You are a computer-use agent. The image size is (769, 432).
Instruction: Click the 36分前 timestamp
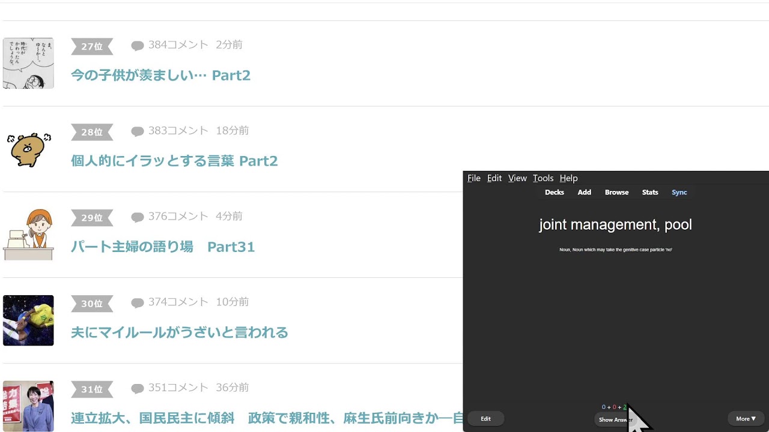pyautogui.click(x=232, y=388)
